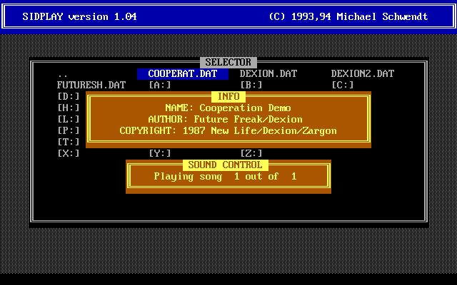Click the SIDPLAY version 1.04 title
The image size is (457, 285).
79,16
